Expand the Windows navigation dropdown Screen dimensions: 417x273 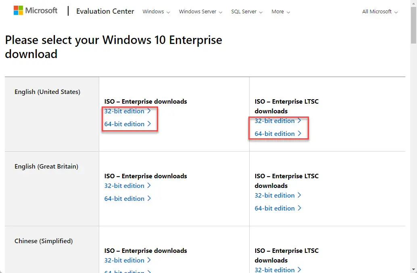(x=156, y=12)
